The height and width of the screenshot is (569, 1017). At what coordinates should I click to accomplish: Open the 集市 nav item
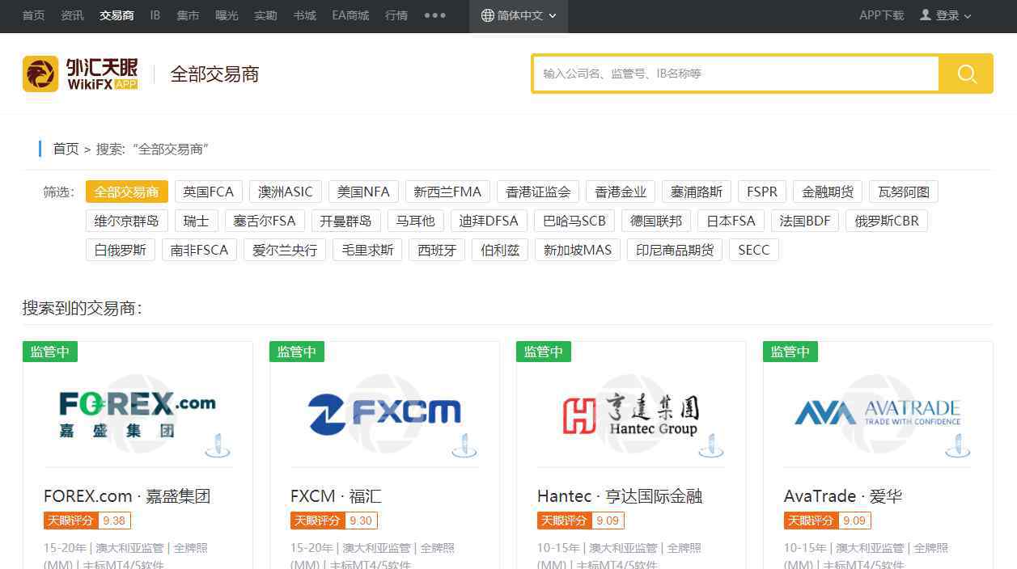coord(188,15)
